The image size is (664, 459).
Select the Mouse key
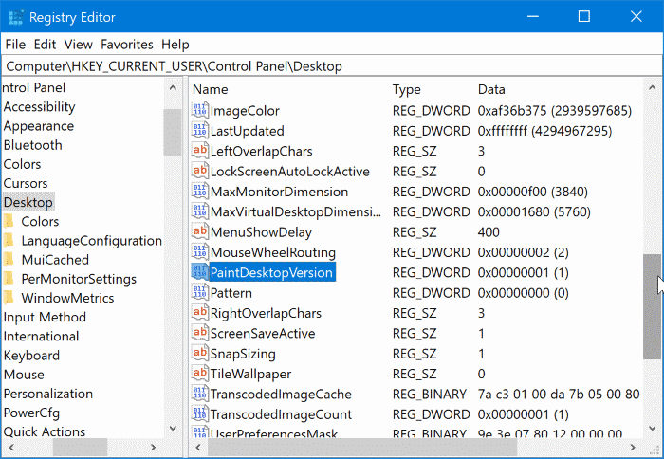pos(24,375)
